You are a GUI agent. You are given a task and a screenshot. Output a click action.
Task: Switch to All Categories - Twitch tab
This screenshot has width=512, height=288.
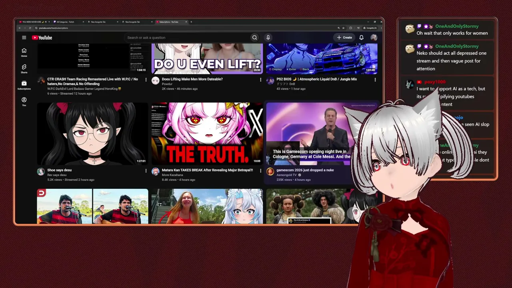68,22
